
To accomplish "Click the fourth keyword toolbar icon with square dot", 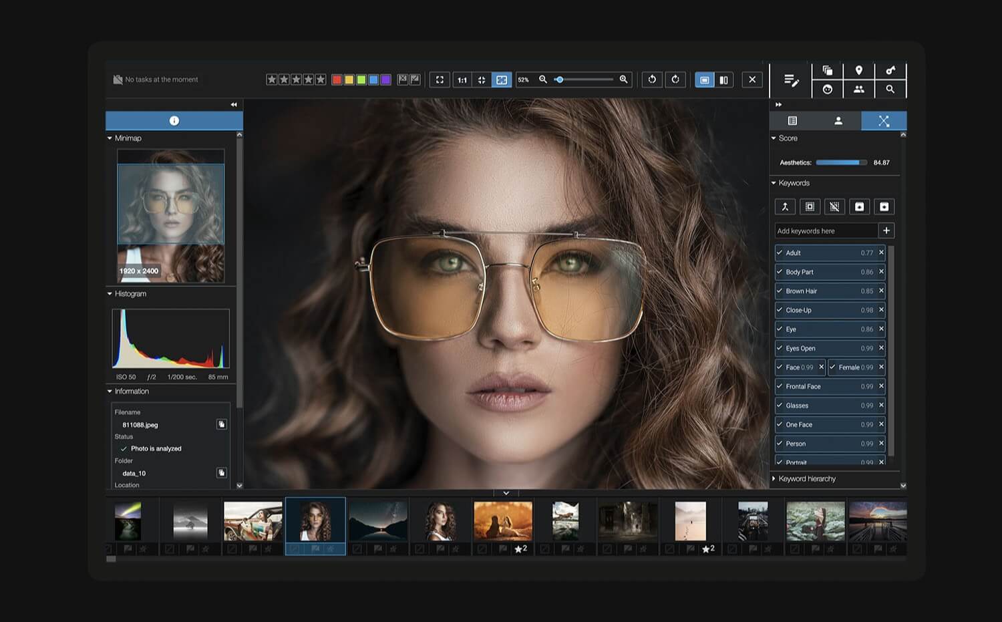I will [x=860, y=206].
